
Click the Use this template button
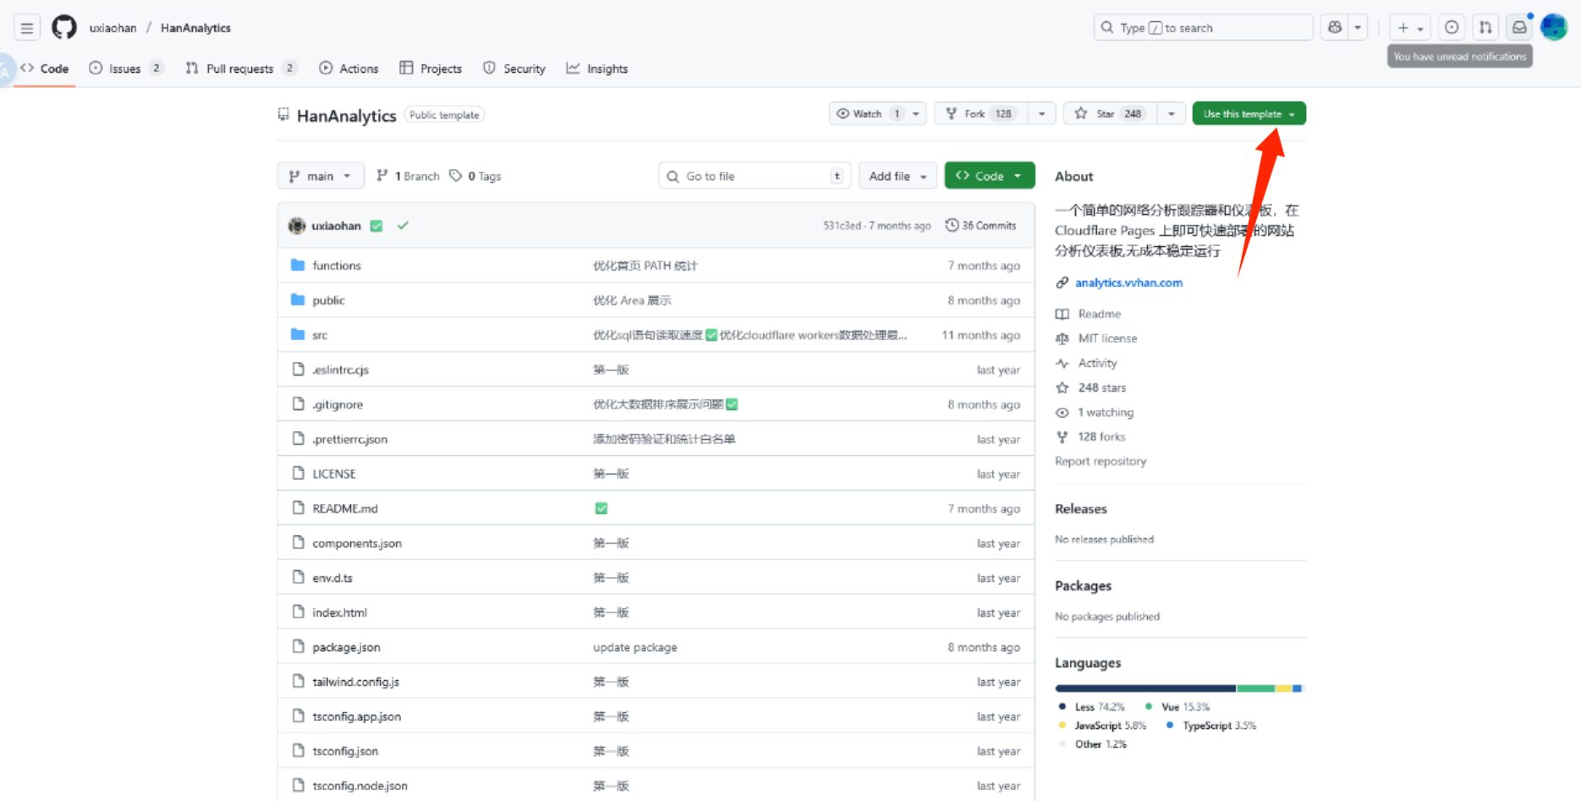(x=1242, y=114)
